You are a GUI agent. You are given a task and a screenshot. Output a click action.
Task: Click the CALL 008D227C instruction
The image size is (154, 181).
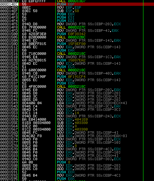point(71,27)
